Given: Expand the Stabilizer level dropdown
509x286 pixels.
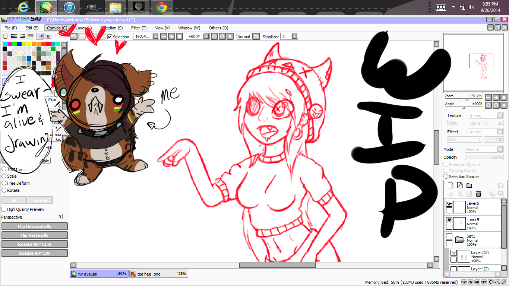Looking at the screenshot, I should pos(295,36).
